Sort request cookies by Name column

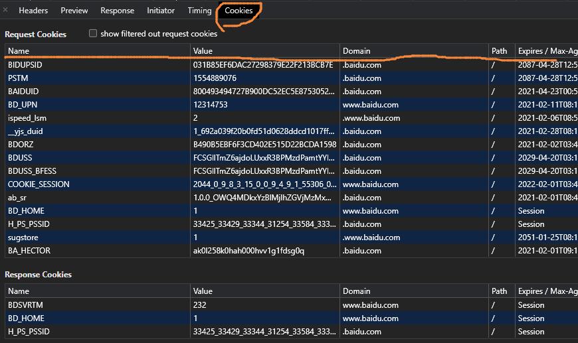coord(19,51)
